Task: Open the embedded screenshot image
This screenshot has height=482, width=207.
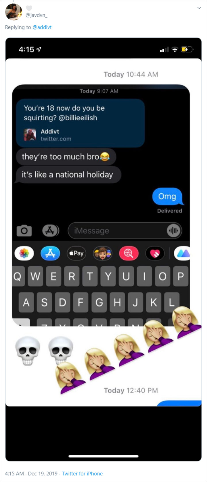Action: [103, 249]
